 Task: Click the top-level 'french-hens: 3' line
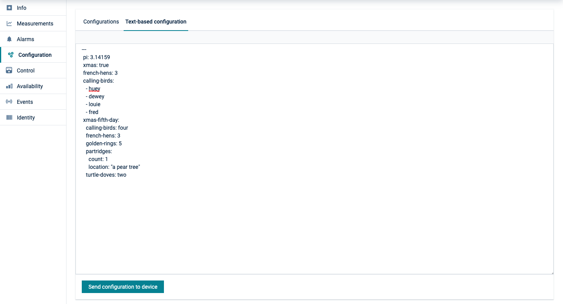[100, 73]
